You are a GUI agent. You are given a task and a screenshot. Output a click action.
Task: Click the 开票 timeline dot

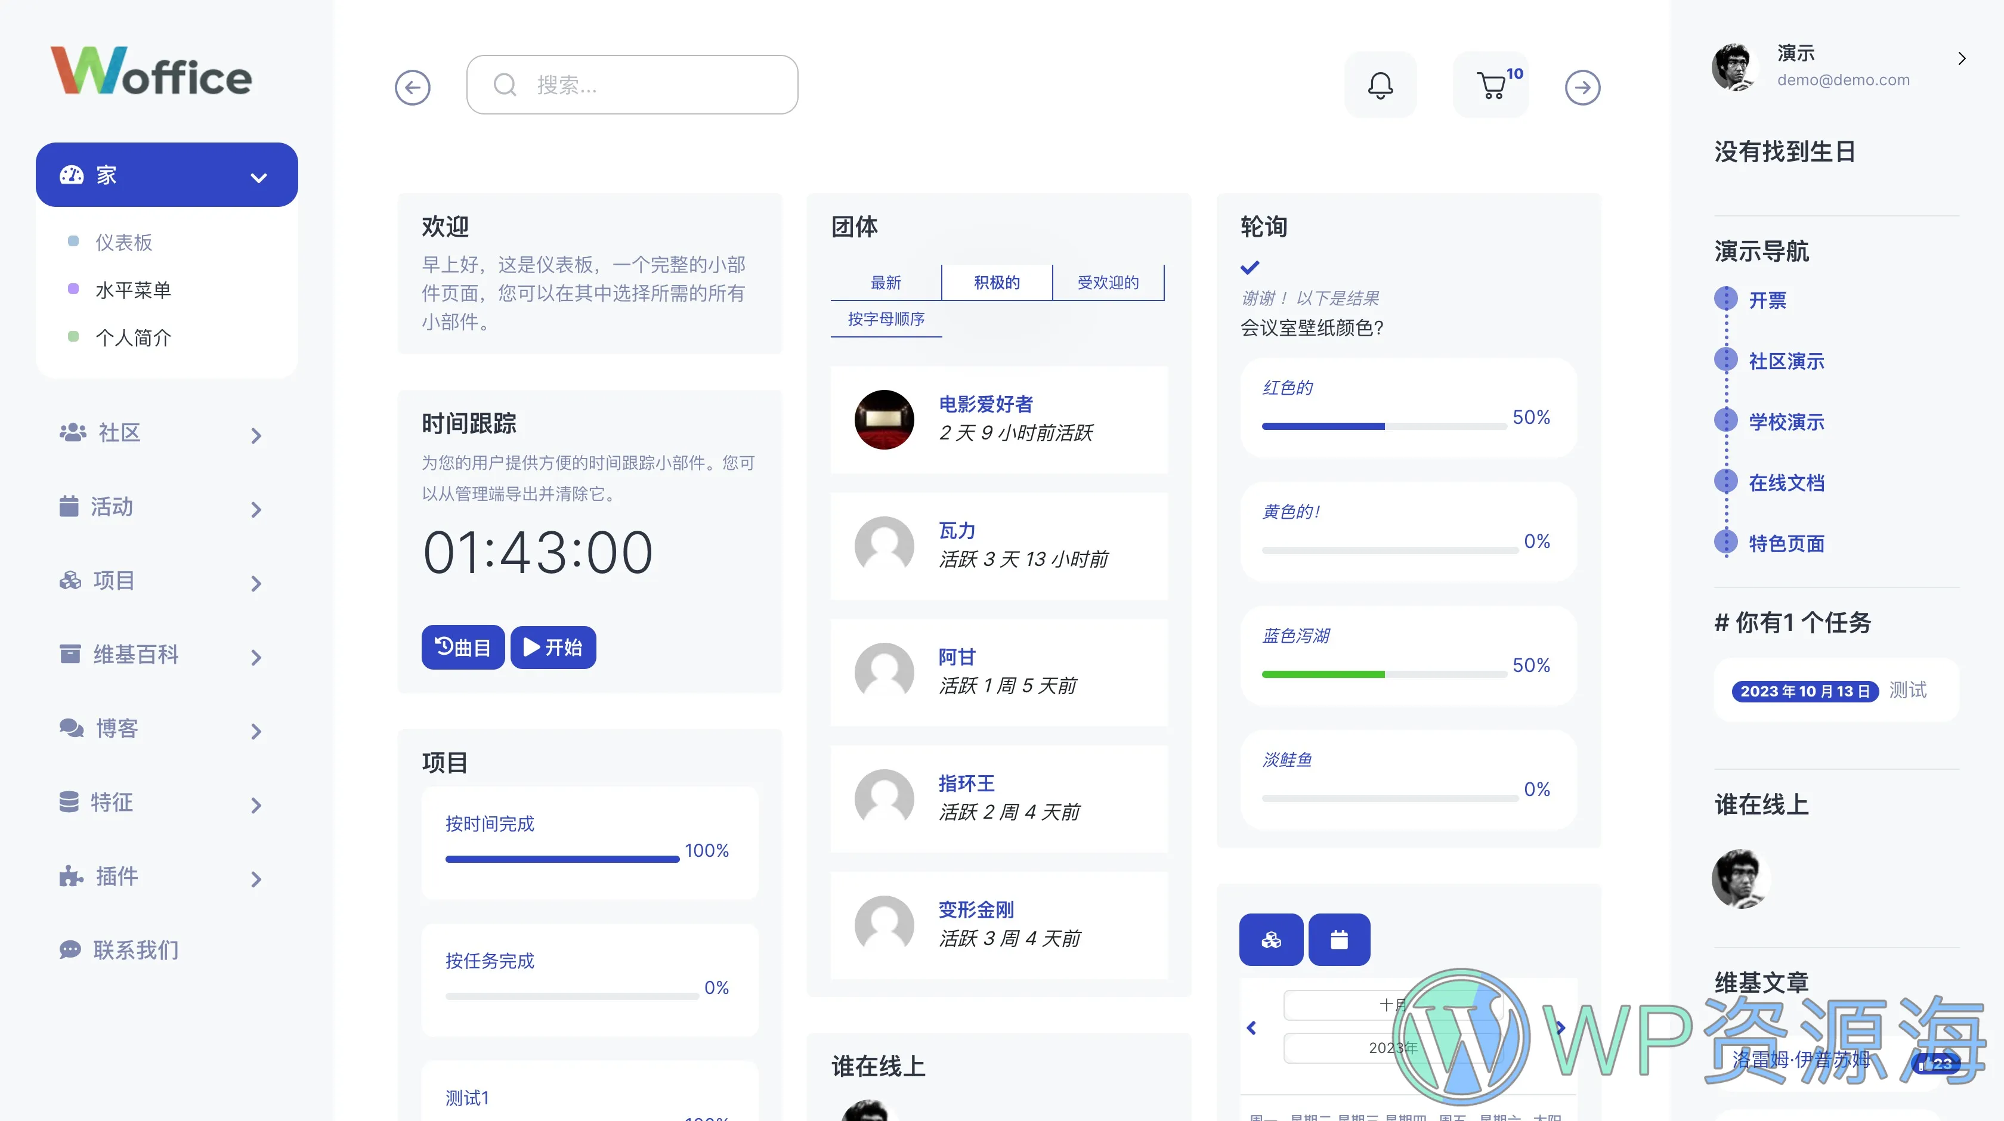click(1726, 299)
